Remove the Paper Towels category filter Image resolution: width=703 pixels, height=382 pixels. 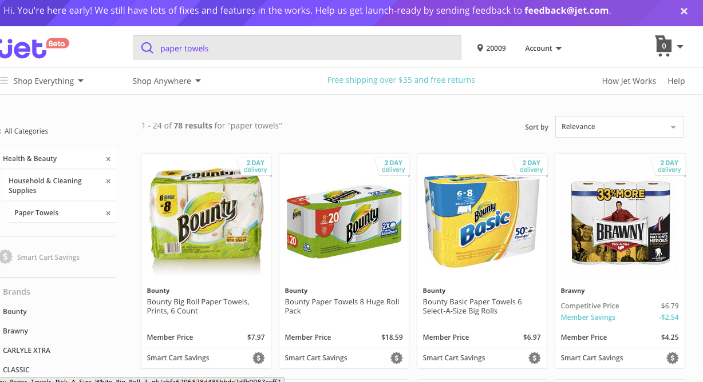(x=108, y=214)
